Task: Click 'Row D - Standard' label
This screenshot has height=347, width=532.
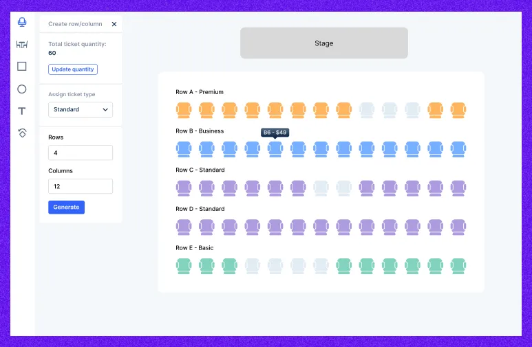Action: coord(200,209)
